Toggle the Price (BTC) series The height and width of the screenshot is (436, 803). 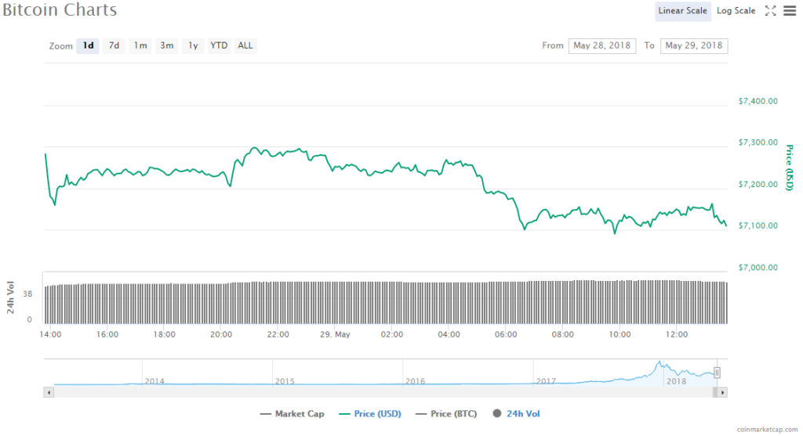pos(446,414)
